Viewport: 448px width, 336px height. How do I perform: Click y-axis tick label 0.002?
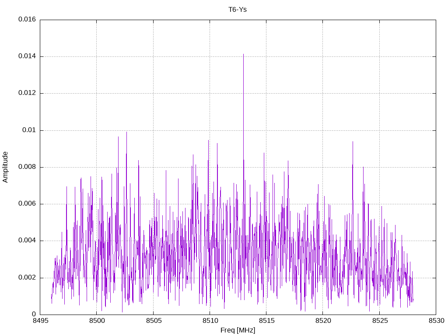[x=27, y=277]
